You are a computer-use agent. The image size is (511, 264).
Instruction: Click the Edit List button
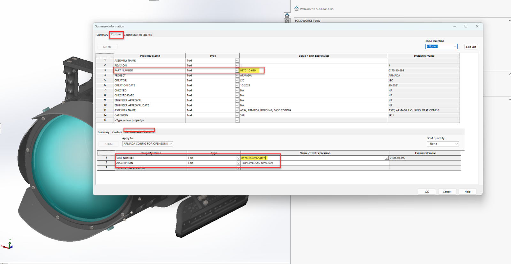pos(471,47)
